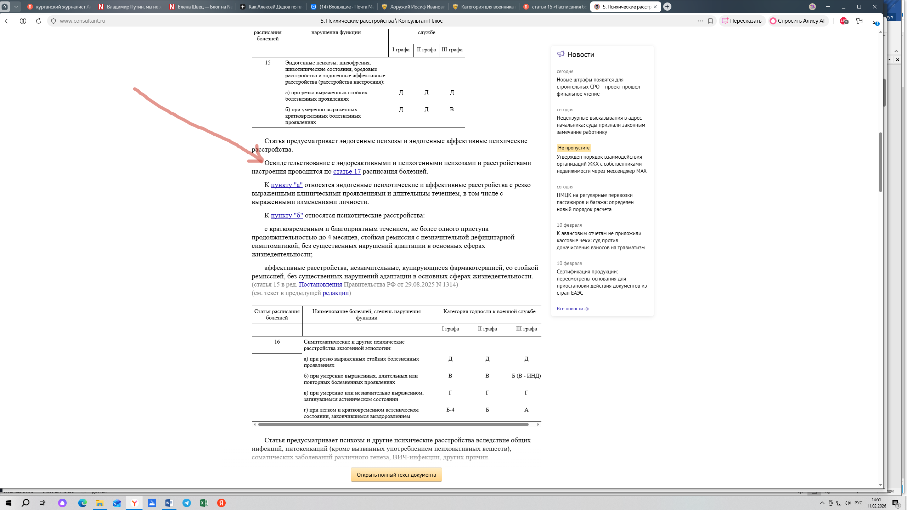907x510 pixels.
Task: Open Outlook from the taskbar
Action: point(117,503)
